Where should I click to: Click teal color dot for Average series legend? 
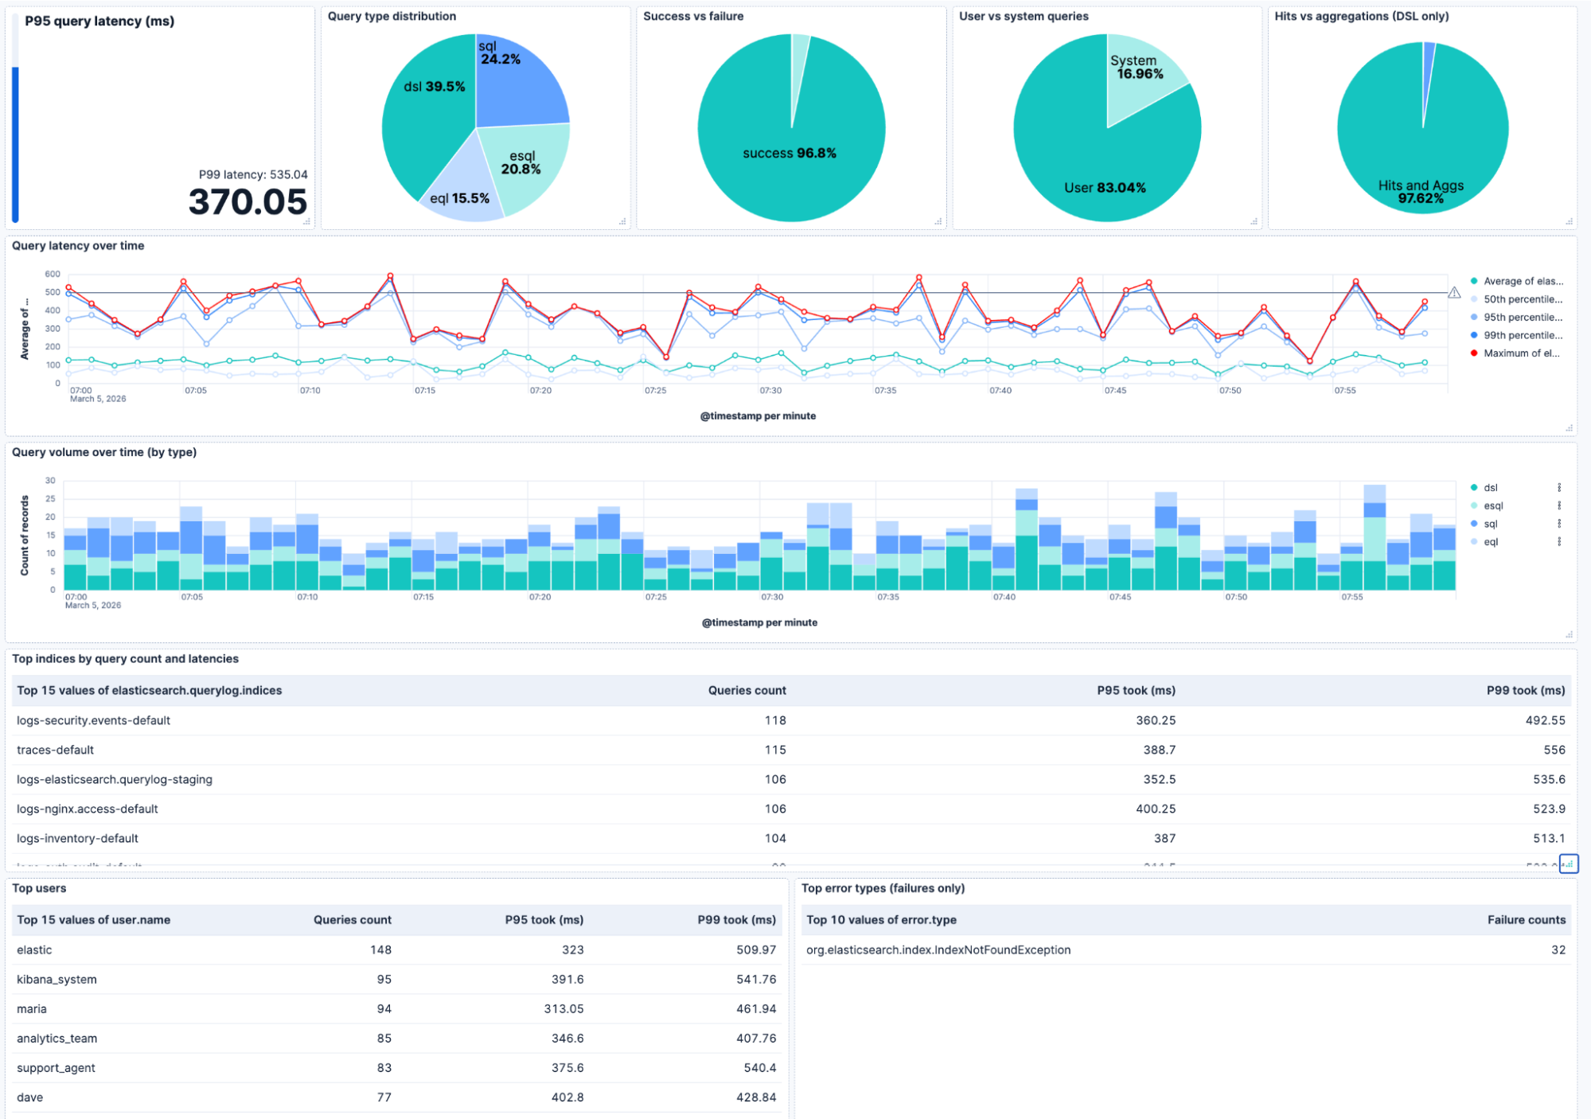point(1474,281)
